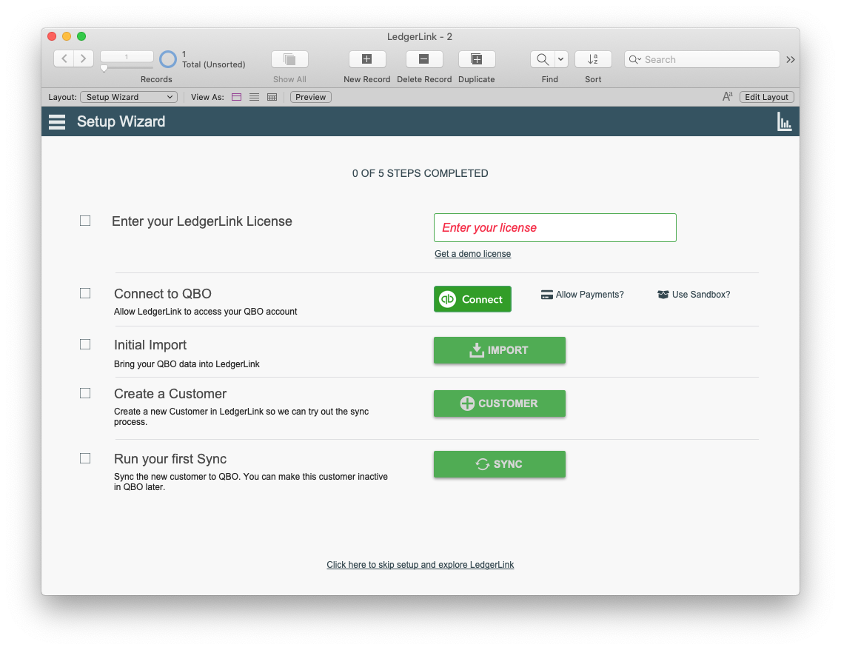841x650 pixels.
Task: Click the Setup Wizard header title
Action: (121, 121)
